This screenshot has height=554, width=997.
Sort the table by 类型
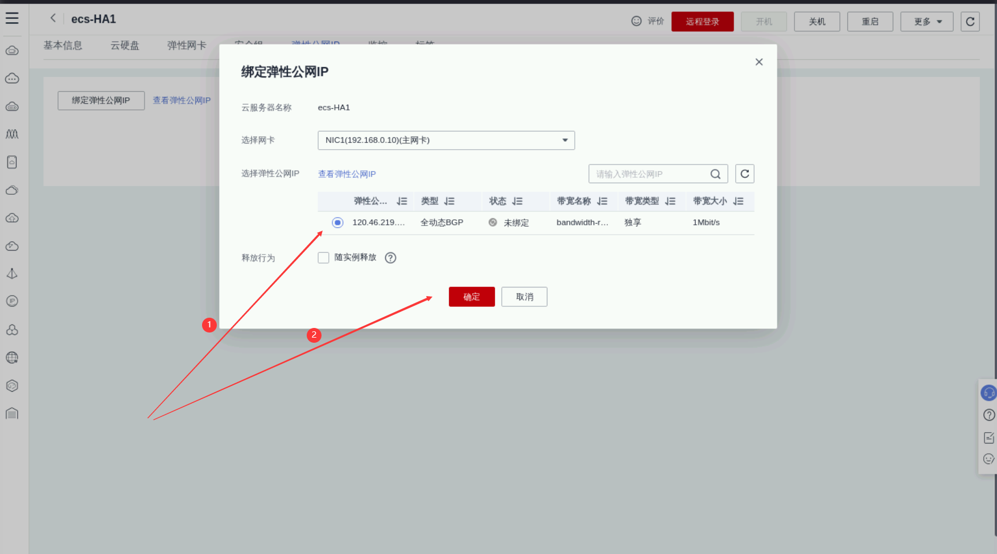450,201
